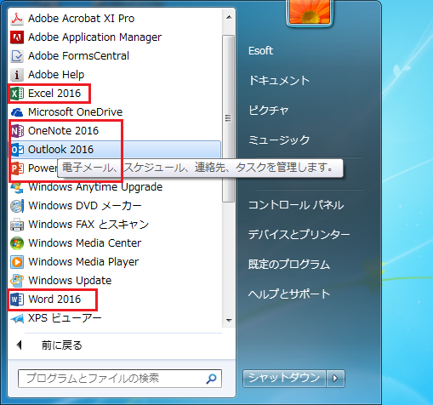This screenshot has width=433, height=405.
Task: Expand shutdown options arrow
Action: pos(335,379)
